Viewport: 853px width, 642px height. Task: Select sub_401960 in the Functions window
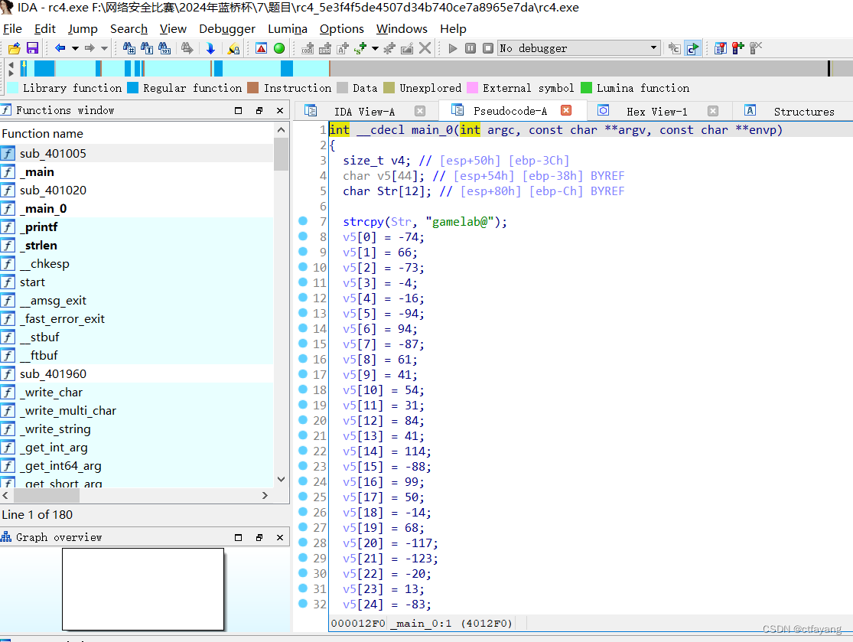[x=53, y=373]
